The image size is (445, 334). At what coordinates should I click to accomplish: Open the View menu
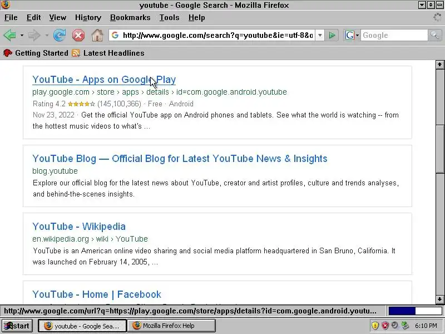[58, 18]
